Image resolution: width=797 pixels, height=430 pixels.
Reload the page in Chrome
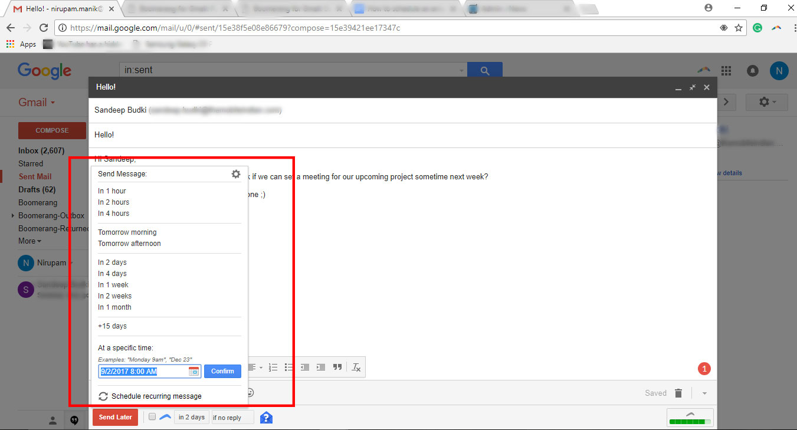[x=44, y=28]
